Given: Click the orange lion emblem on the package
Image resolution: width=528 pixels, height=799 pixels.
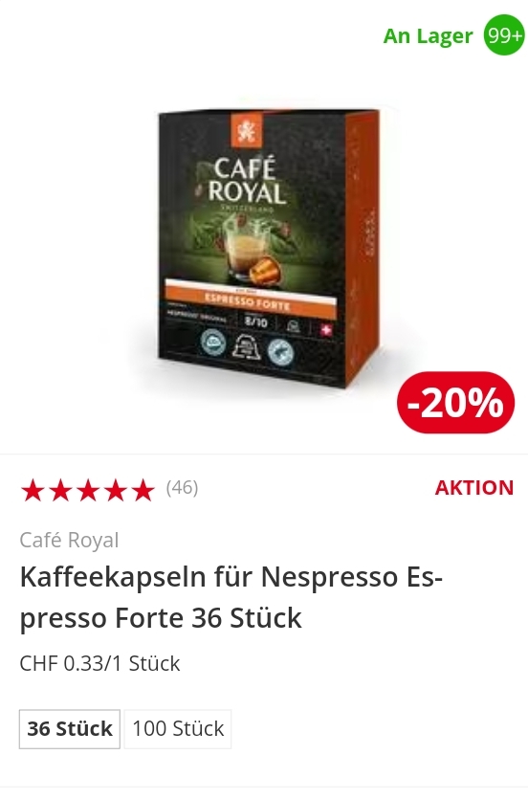Looking at the screenshot, I should [247, 130].
